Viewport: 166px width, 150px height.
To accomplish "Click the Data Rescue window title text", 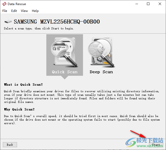I will point(17,4).
